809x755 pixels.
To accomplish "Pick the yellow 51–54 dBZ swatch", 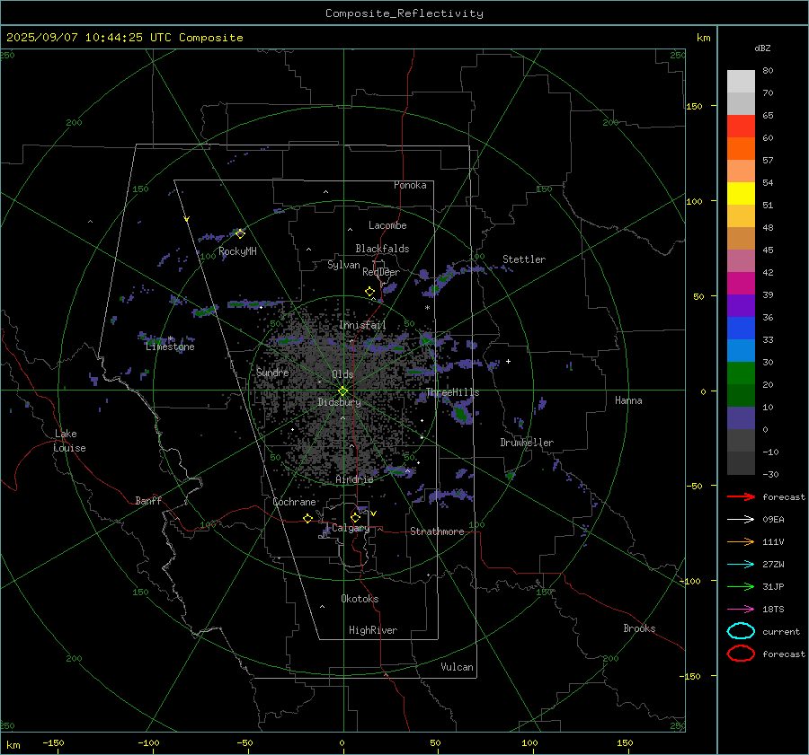I will pos(741,193).
